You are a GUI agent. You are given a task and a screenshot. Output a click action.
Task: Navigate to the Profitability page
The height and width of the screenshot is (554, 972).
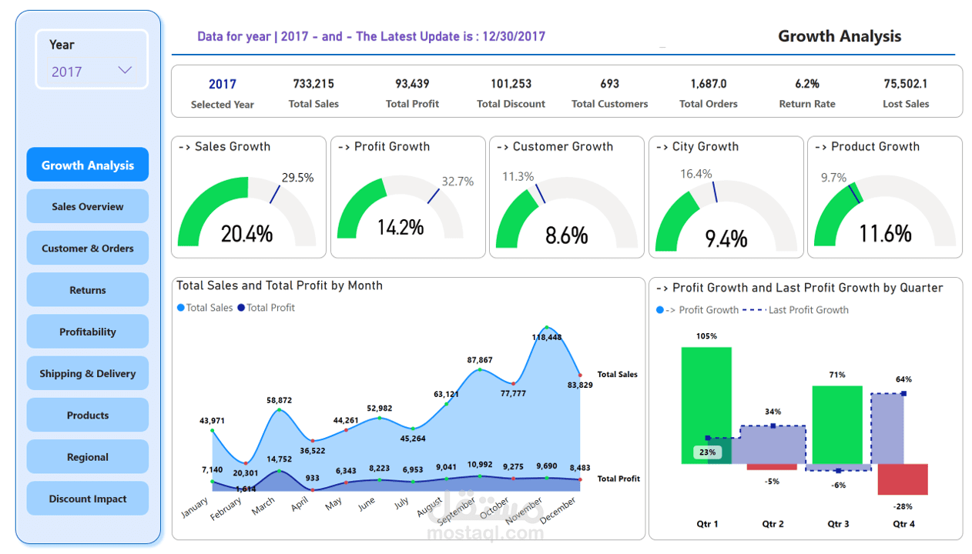[x=87, y=331]
